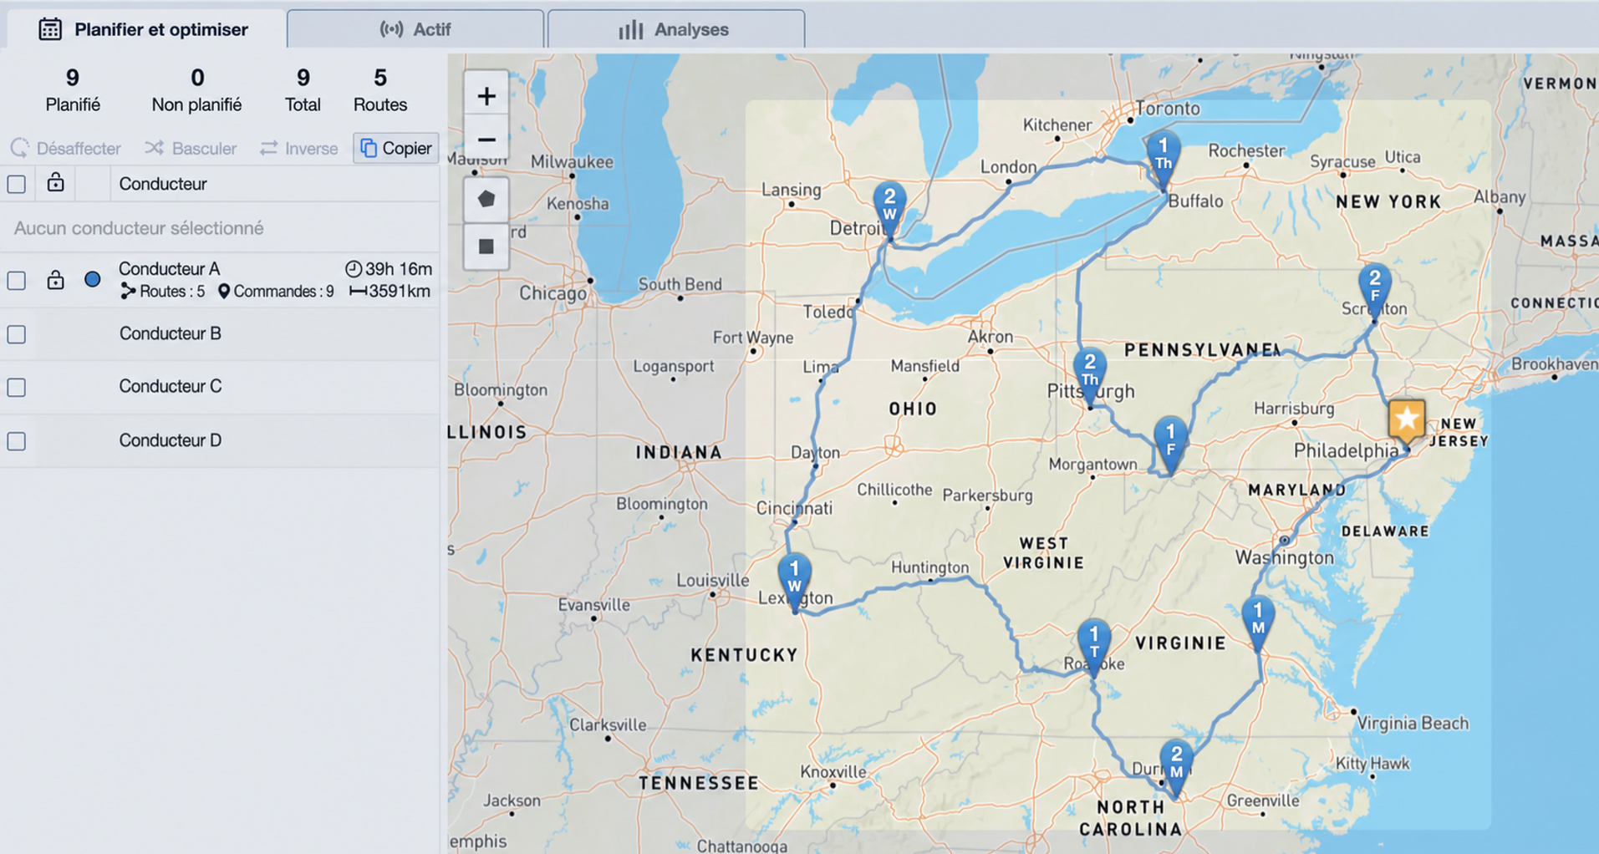
Task: Select the Conducteur B row
Action: (220, 333)
